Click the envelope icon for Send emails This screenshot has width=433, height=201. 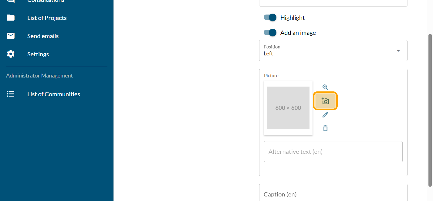11,36
